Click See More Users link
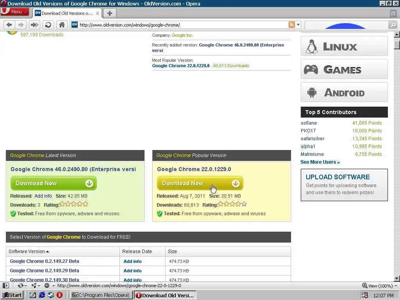The height and width of the screenshot is (300, 400). click(x=320, y=162)
